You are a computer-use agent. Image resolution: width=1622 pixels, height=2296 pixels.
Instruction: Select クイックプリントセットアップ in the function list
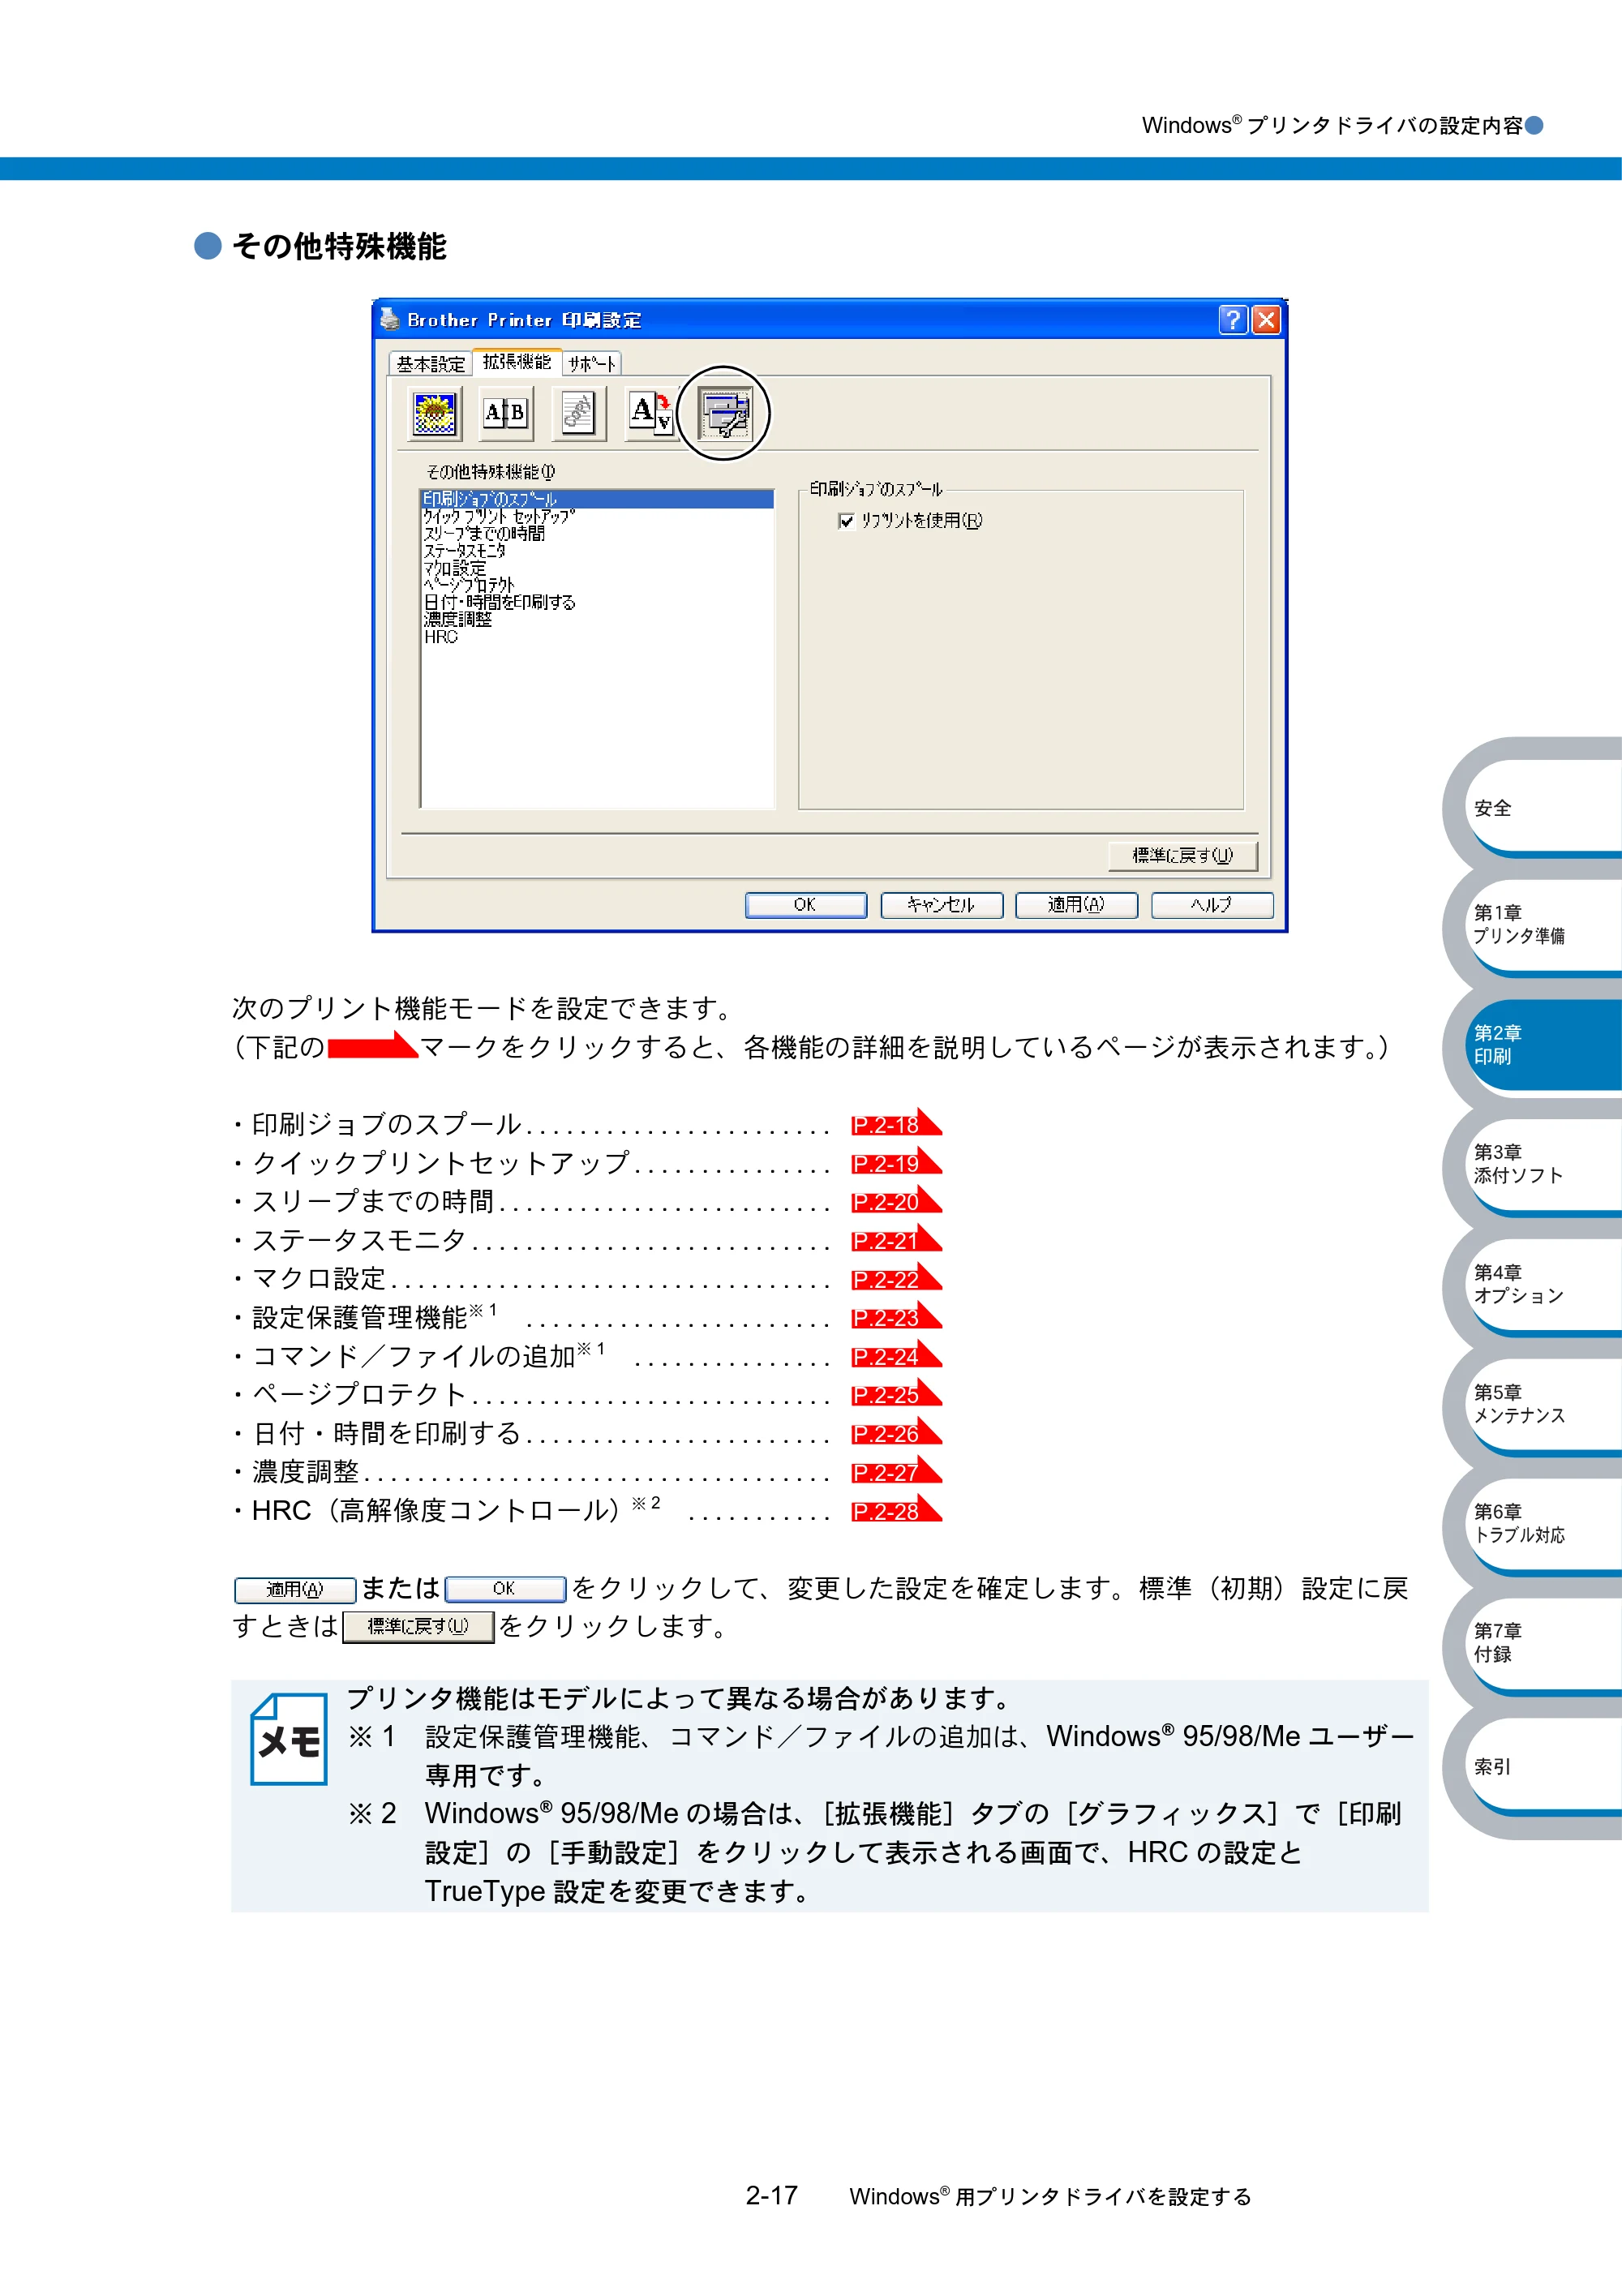597,517
